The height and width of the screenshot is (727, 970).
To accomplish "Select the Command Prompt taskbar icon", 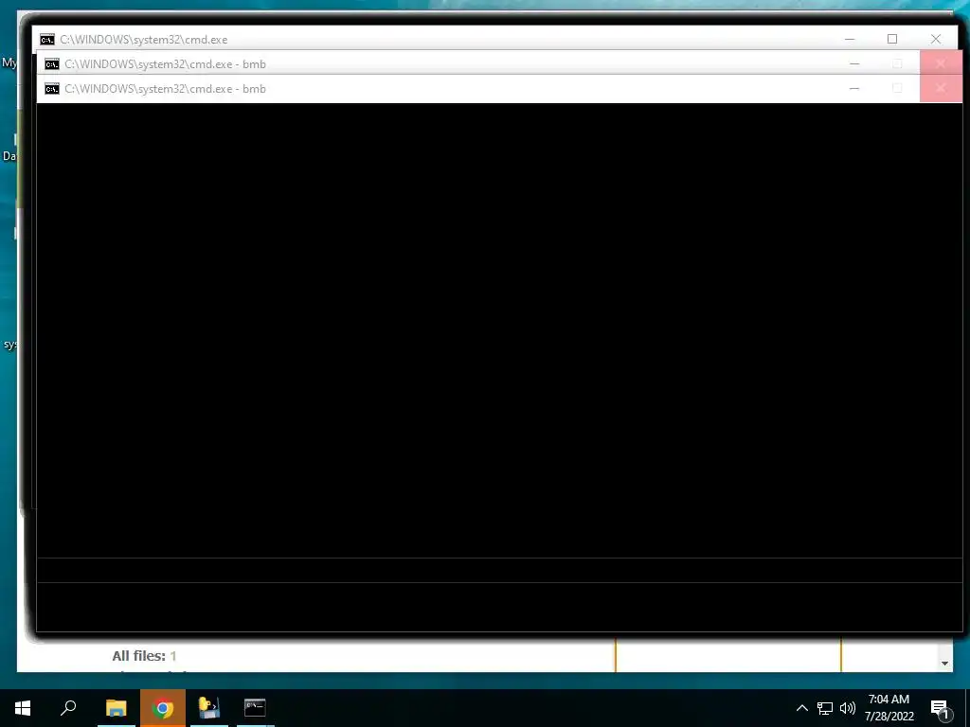I will [x=255, y=708].
